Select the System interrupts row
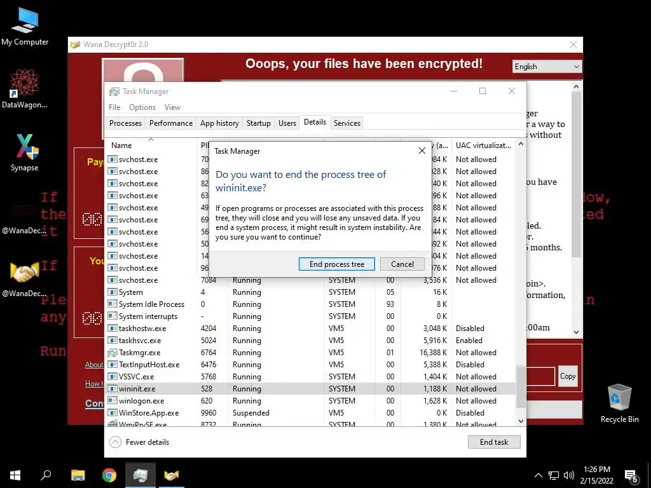The height and width of the screenshot is (488, 651). [x=310, y=316]
